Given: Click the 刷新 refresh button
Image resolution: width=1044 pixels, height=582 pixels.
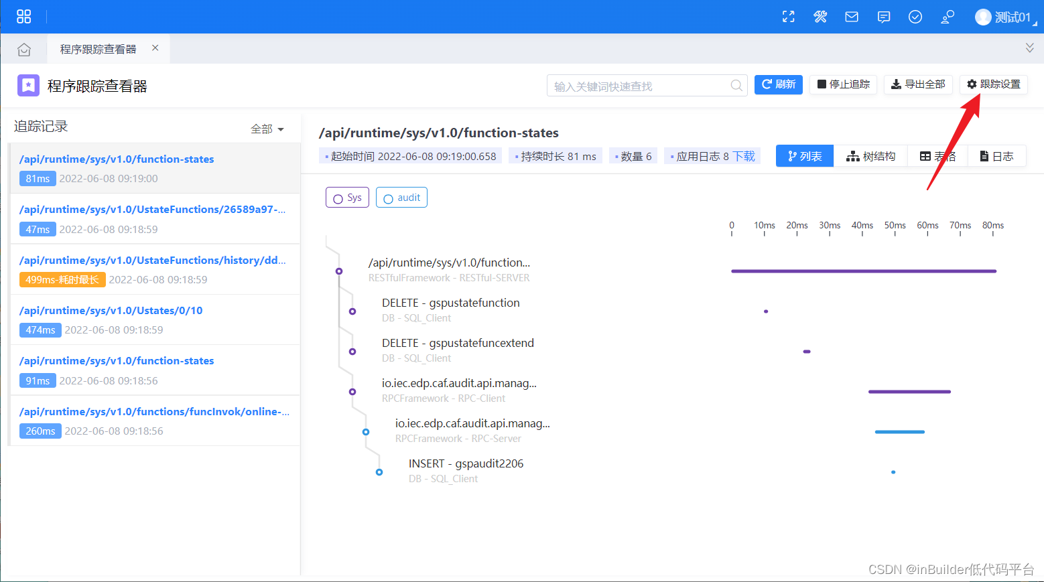Looking at the screenshot, I should coord(779,84).
